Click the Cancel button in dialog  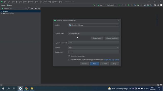pyautogui.click(x=105, y=64)
